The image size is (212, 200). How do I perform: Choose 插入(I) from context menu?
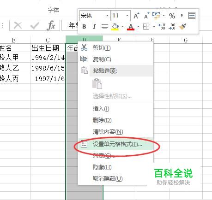click(115, 109)
